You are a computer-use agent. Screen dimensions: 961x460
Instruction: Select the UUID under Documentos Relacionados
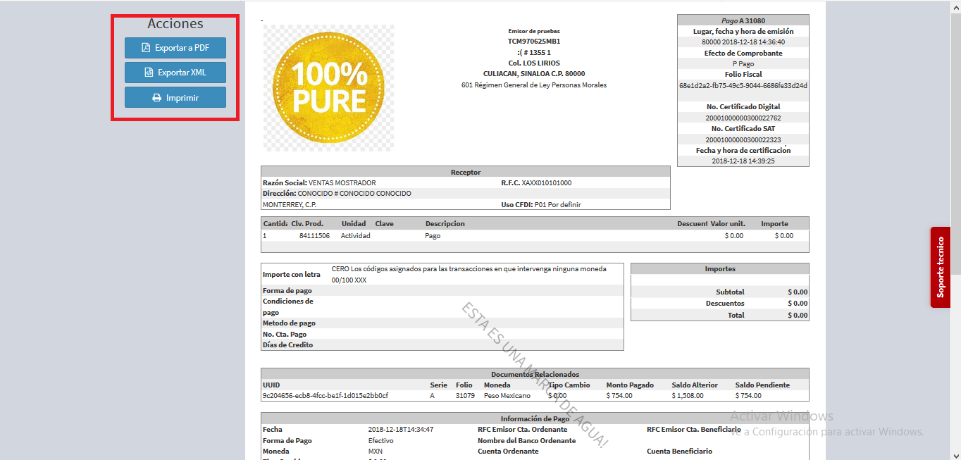click(325, 395)
